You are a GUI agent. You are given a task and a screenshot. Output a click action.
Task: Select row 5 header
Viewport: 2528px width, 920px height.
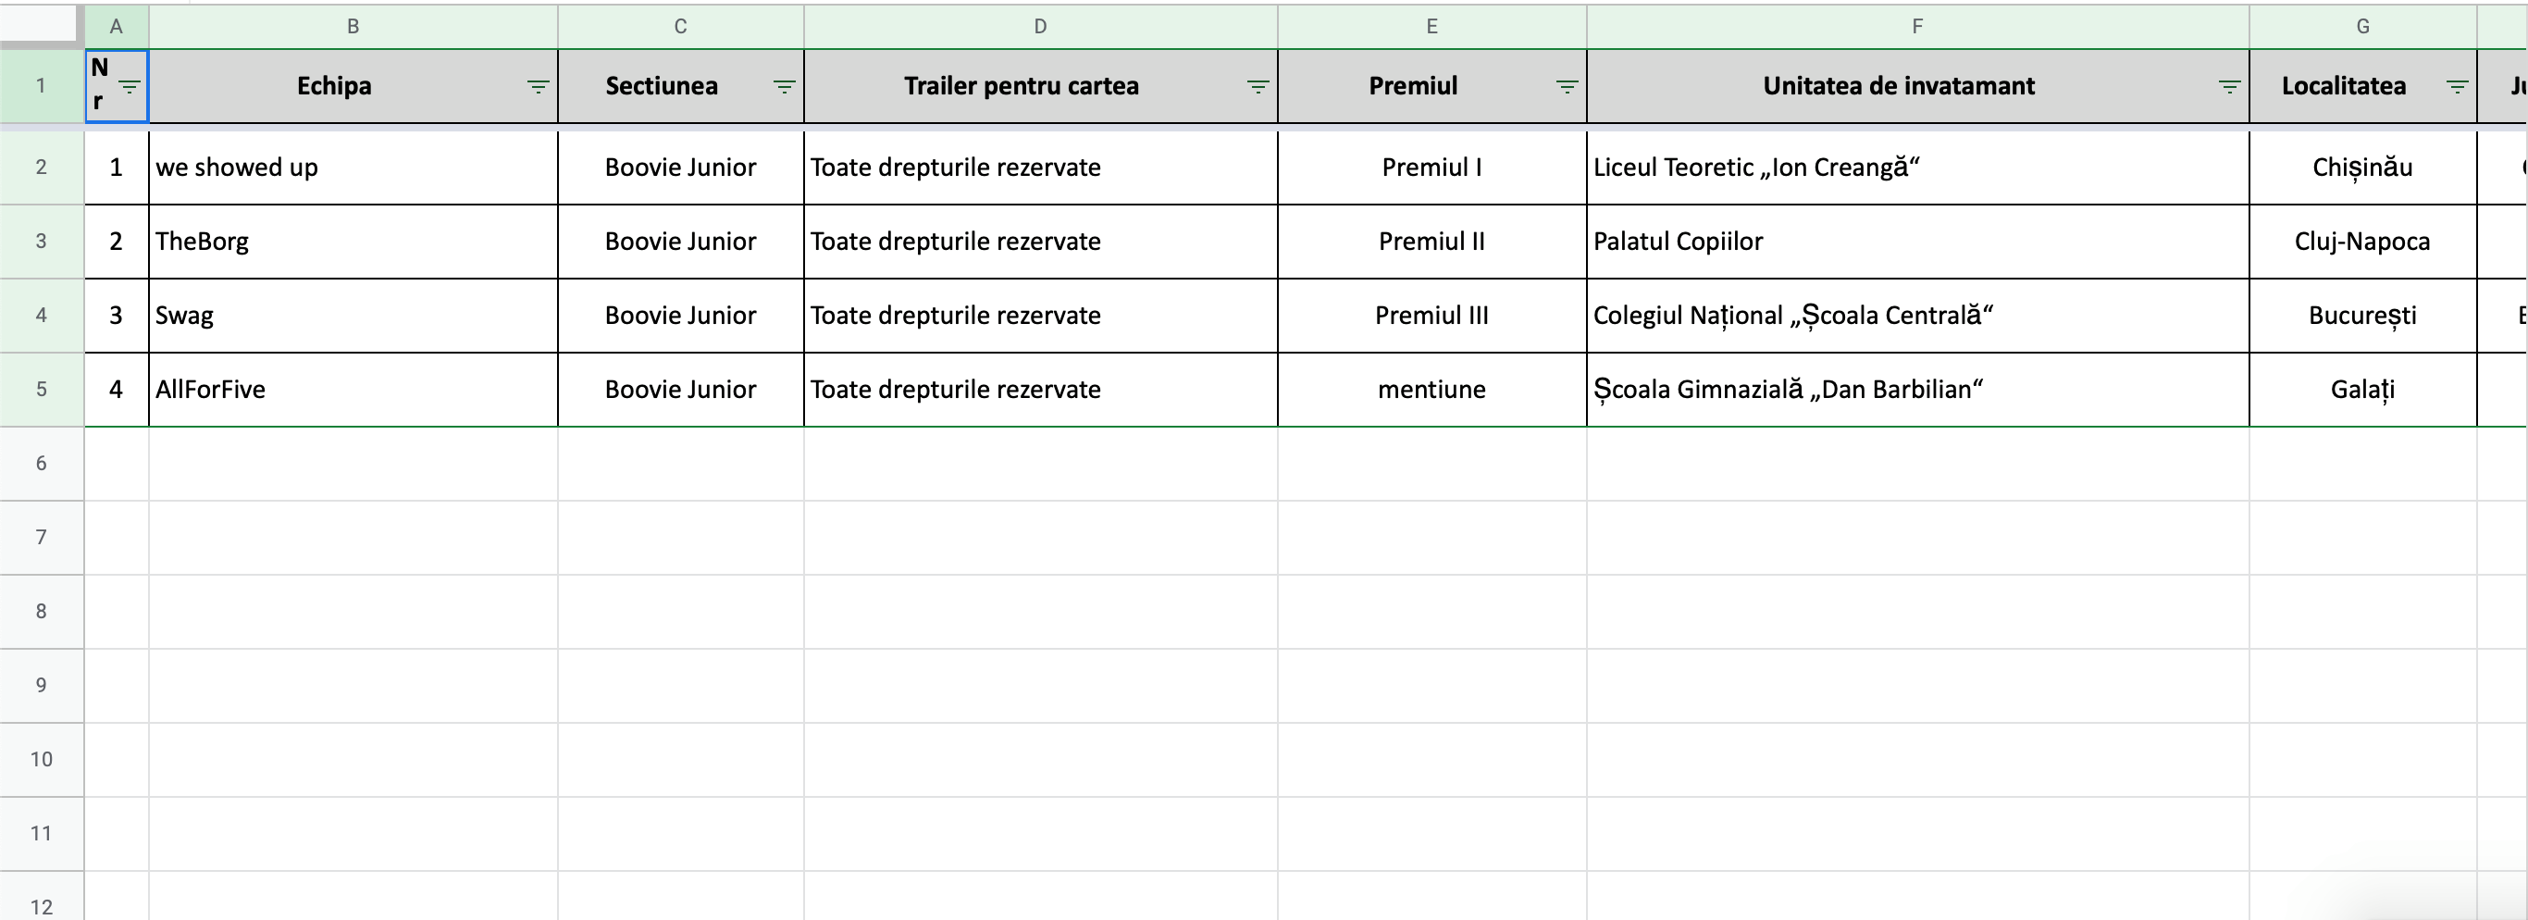[42, 389]
